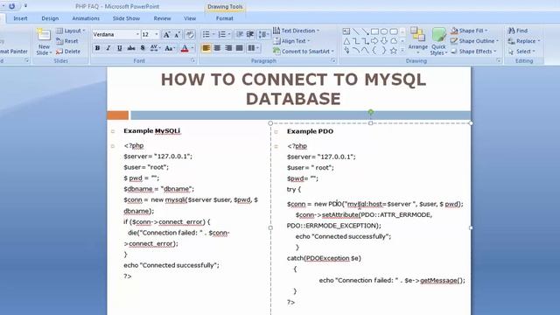The image size is (560, 315).
Task: Switch to the Slide Show tab
Action: pyautogui.click(x=126, y=18)
